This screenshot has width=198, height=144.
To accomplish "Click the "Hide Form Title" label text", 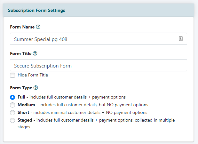I will (33, 75).
